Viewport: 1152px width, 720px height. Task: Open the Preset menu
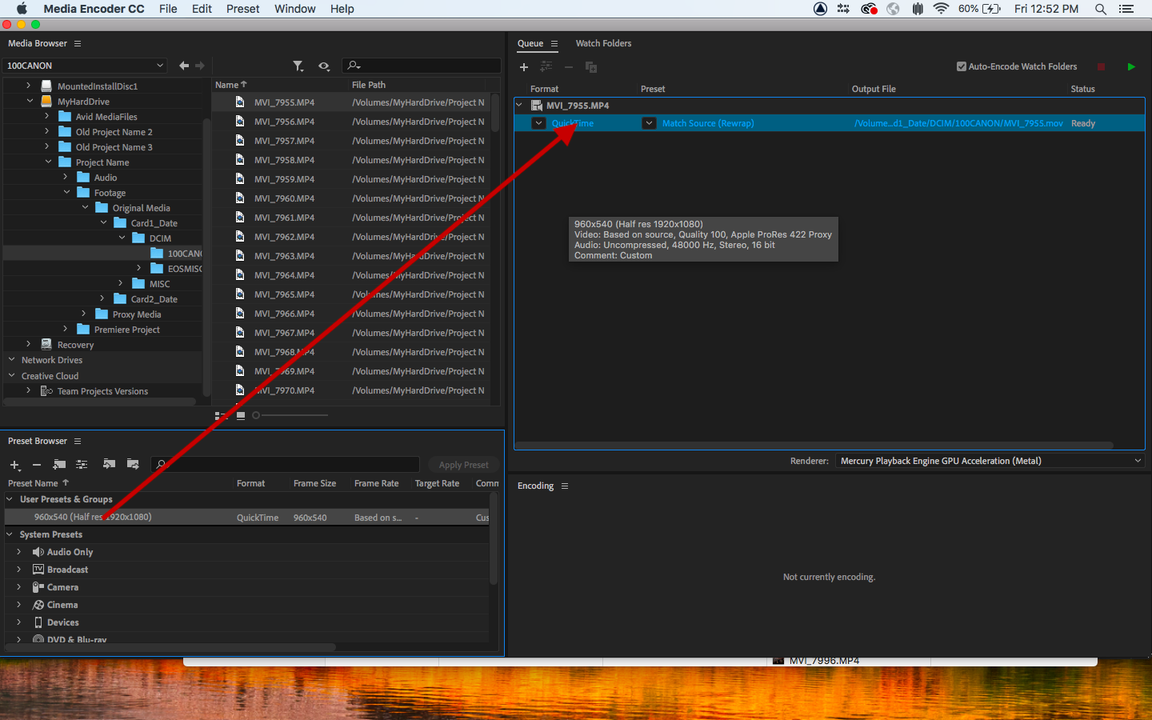[242, 9]
